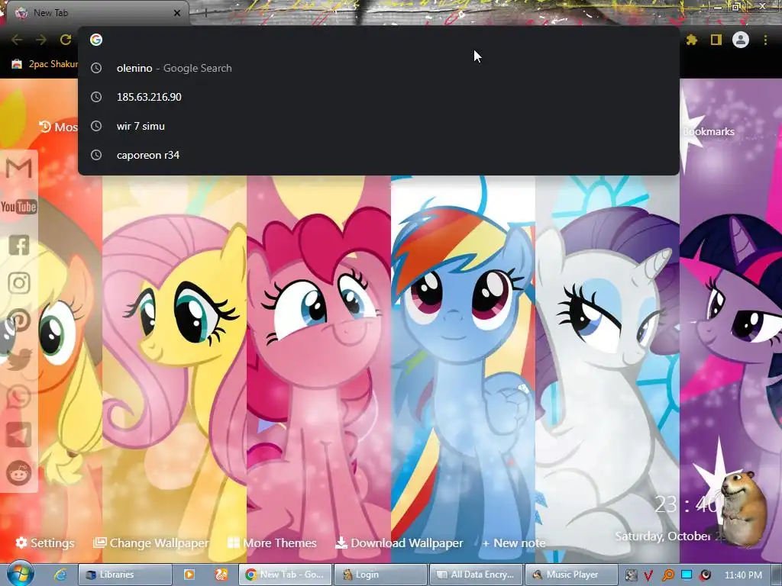The height and width of the screenshot is (586, 782).
Task: Open the Bookmarks panel link
Action: click(x=708, y=131)
